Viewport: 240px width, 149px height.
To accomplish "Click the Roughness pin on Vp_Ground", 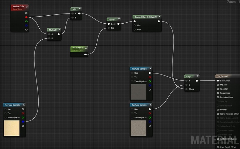I will pos(218,93).
